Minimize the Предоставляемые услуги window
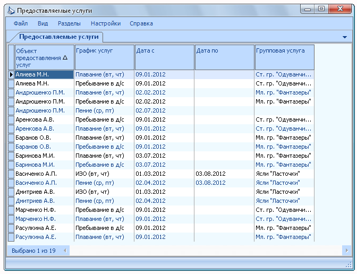This screenshot has height=274, width=357. (x=308, y=9)
